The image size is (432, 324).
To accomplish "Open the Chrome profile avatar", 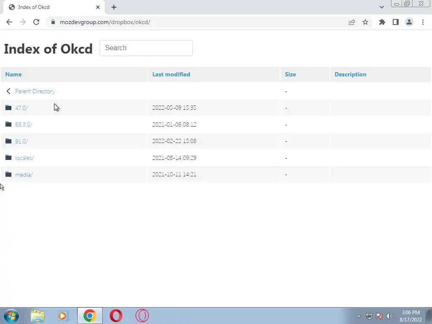I will pos(409,22).
